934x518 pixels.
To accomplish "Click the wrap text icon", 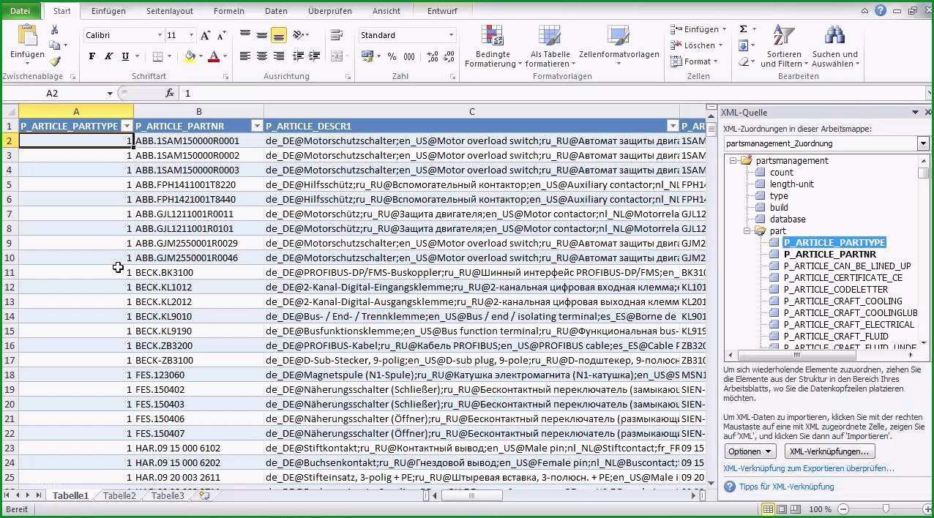I will coord(337,35).
